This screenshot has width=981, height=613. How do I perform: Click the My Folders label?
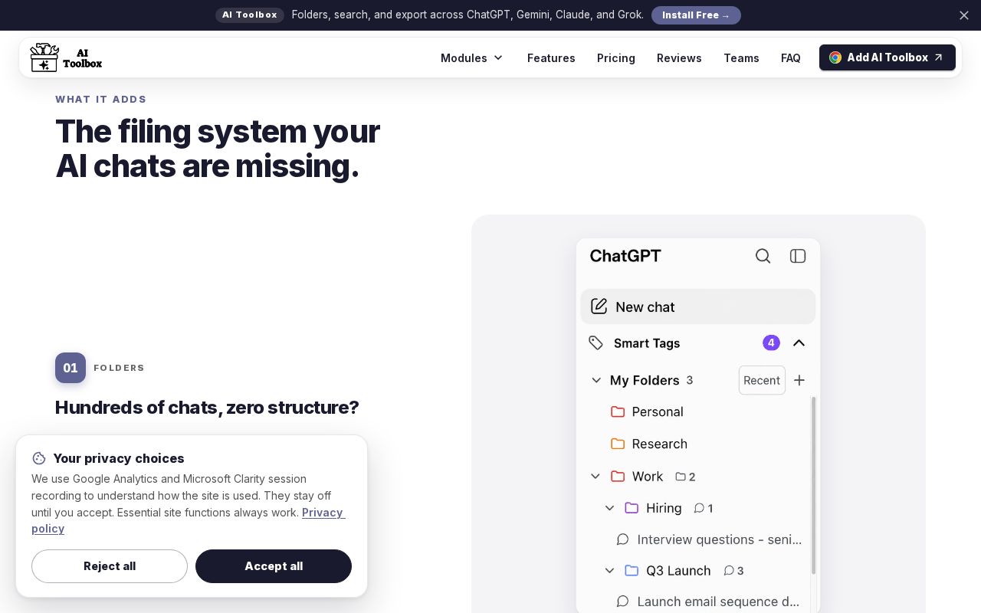tap(645, 380)
